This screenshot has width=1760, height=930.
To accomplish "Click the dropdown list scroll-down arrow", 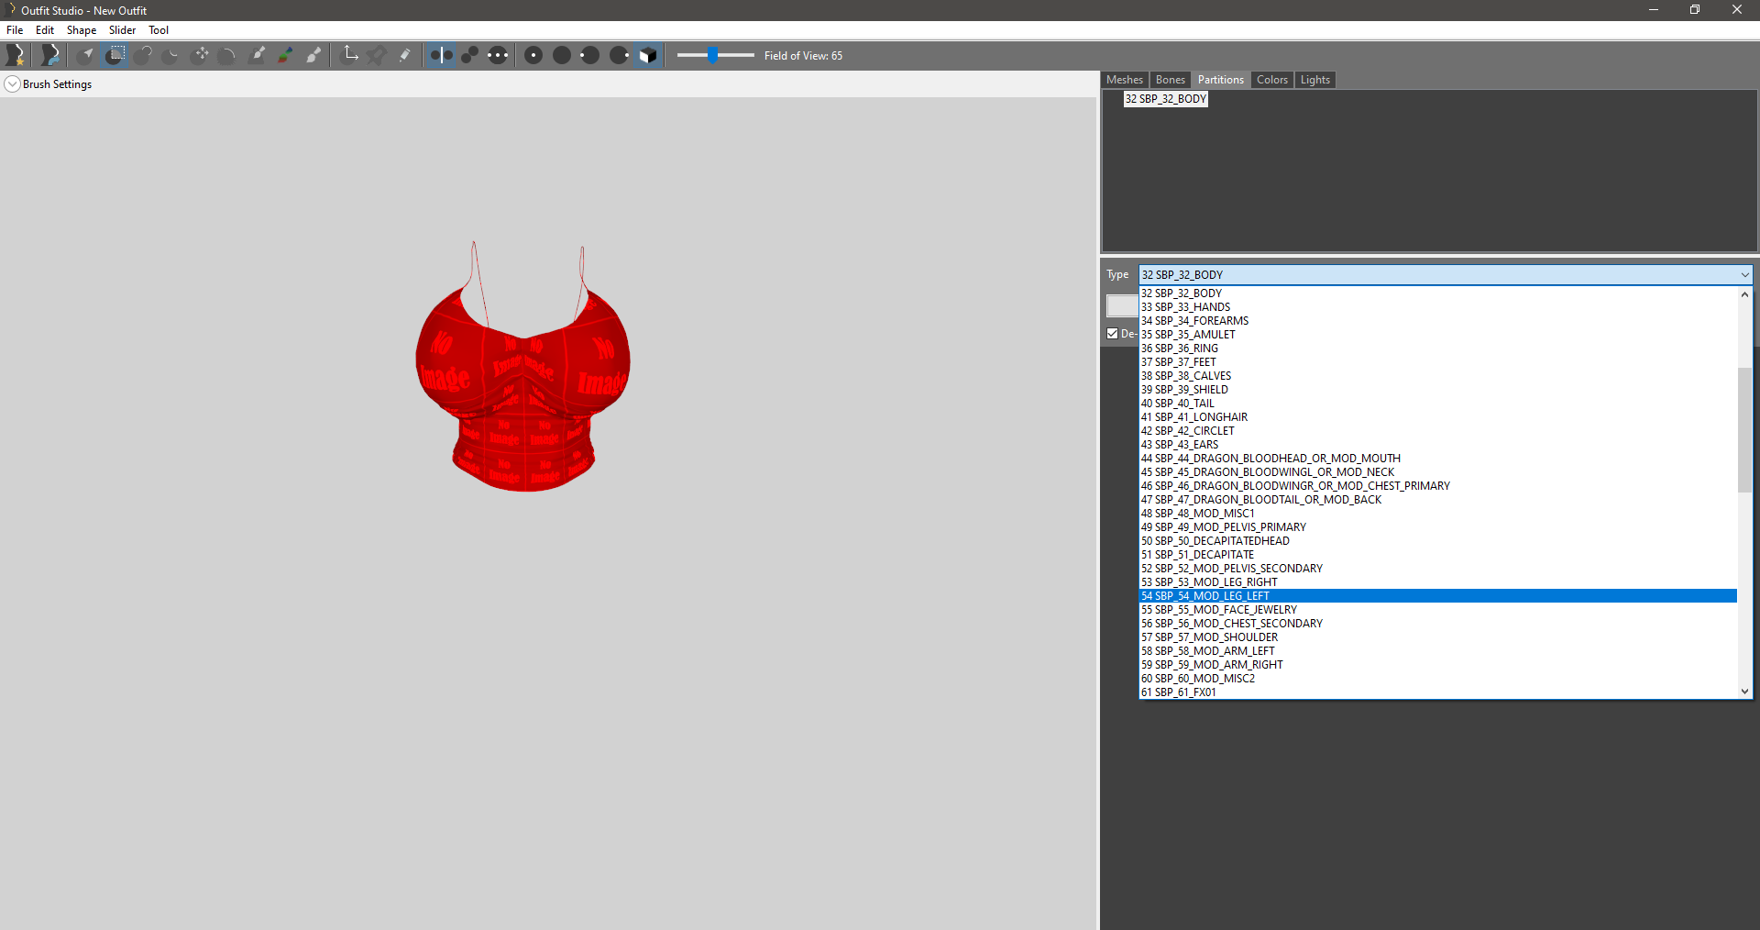I will [1744, 692].
